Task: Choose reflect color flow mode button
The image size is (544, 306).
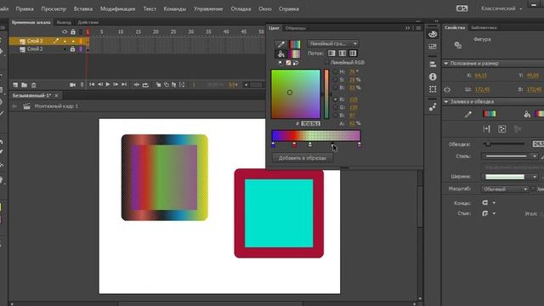Action: [x=343, y=53]
